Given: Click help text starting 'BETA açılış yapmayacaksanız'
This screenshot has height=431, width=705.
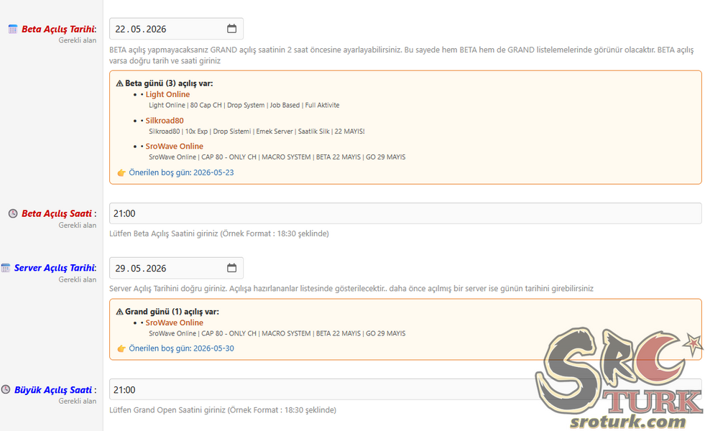Looking at the screenshot, I should [x=402, y=55].
